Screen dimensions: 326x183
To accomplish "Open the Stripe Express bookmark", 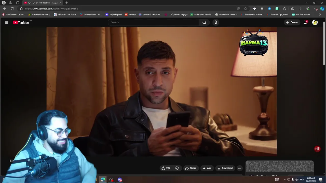I will click(x=114, y=14).
